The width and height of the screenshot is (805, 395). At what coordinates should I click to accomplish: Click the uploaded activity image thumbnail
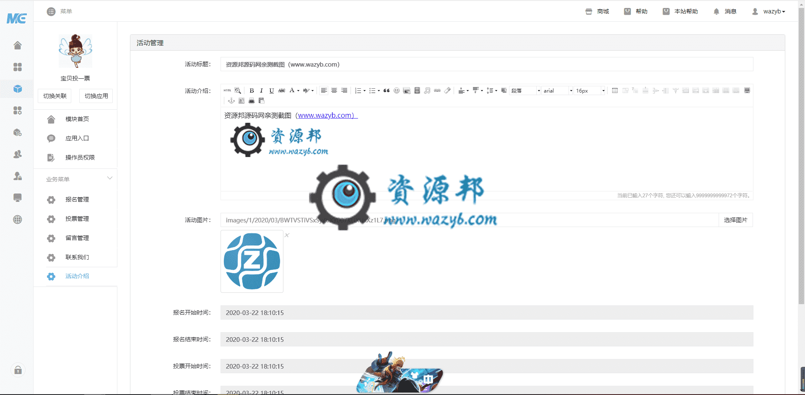[x=252, y=261]
